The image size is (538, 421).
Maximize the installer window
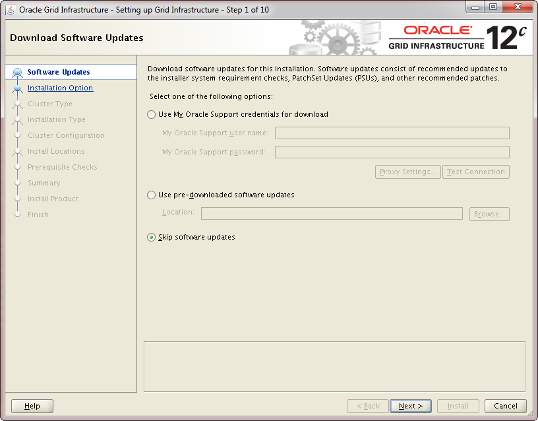(493, 7)
